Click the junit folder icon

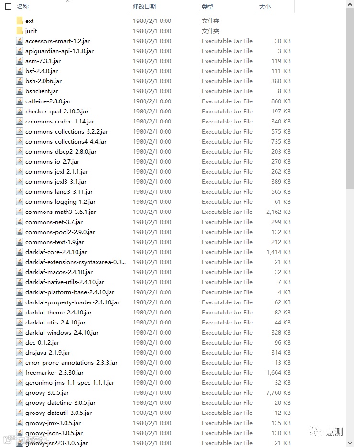(20, 31)
